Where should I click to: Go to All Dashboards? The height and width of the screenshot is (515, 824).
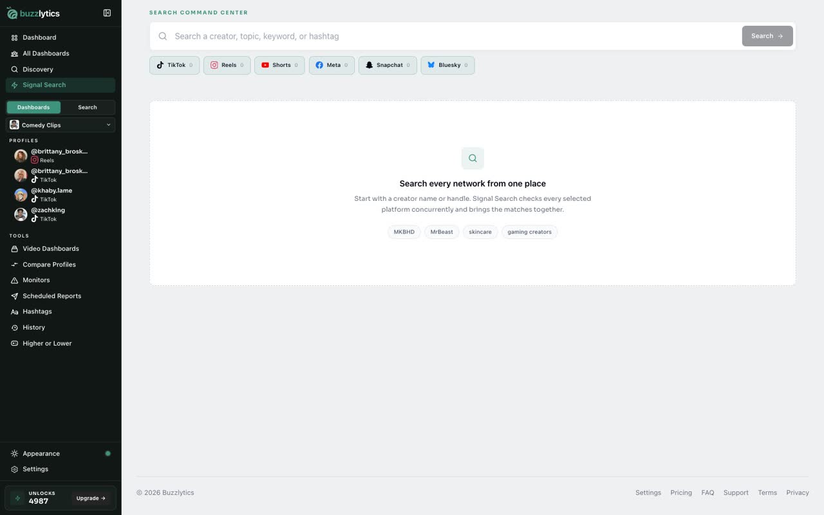pyautogui.click(x=61, y=53)
